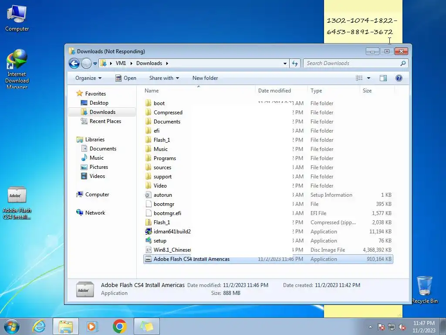Click the refresh button beside address bar
446x335 pixels.
pyautogui.click(x=295, y=63)
